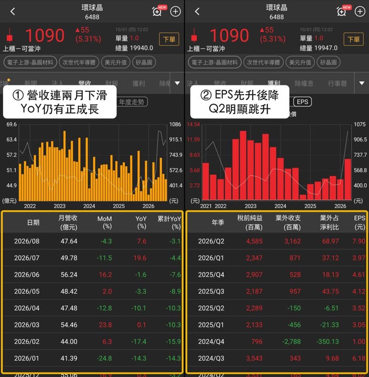Screen dimensions: 369x377
Task: Expand tab list dropdown arrow in right panel
Action: (362, 83)
